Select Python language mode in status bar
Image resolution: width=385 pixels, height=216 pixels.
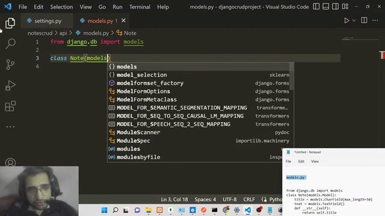pyautogui.click(x=276, y=200)
